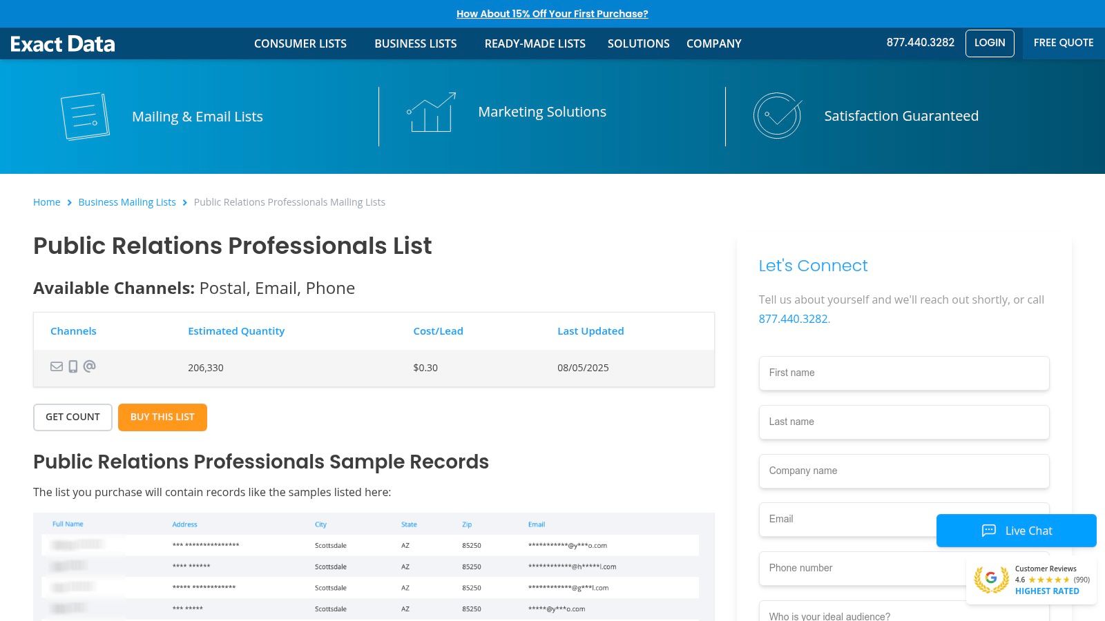This screenshot has height=621, width=1105.
Task: Click the 15% off first purchase link
Action: pos(552,14)
